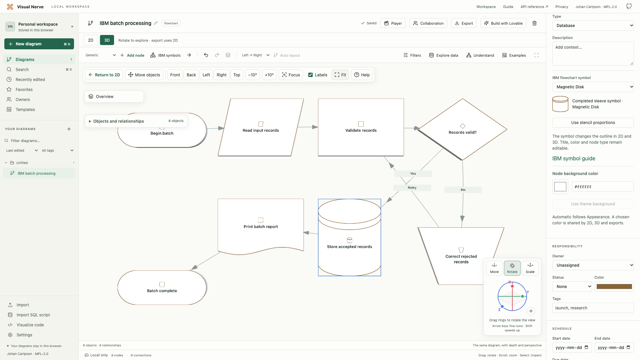
Task: Click the rotation gizmo ring
Action: pos(512,296)
